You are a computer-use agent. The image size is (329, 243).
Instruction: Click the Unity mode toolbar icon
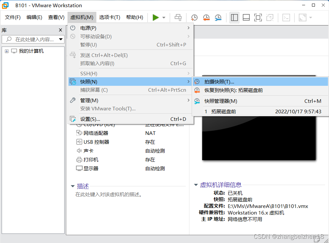click(270, 17)
